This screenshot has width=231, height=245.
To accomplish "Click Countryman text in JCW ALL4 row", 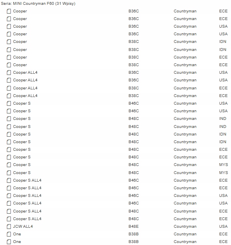I will point(185,227).
